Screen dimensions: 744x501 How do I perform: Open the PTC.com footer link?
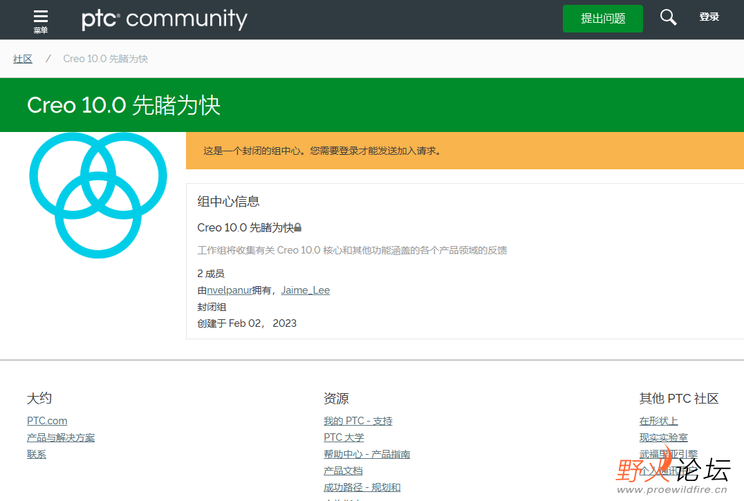pos(47,421)
